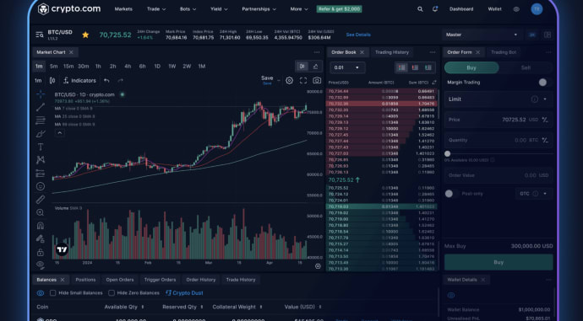Toggle the BTC/USD favorite star
The image size is (583, 321).
[x=85, y=35]
